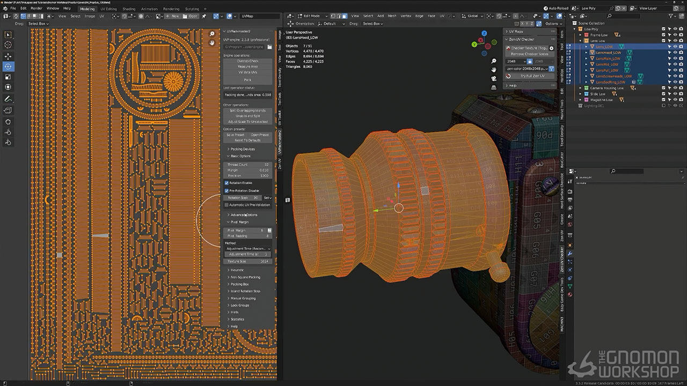
Task: Hide the Frame Low collection in viewport
Action: point(675,35)
